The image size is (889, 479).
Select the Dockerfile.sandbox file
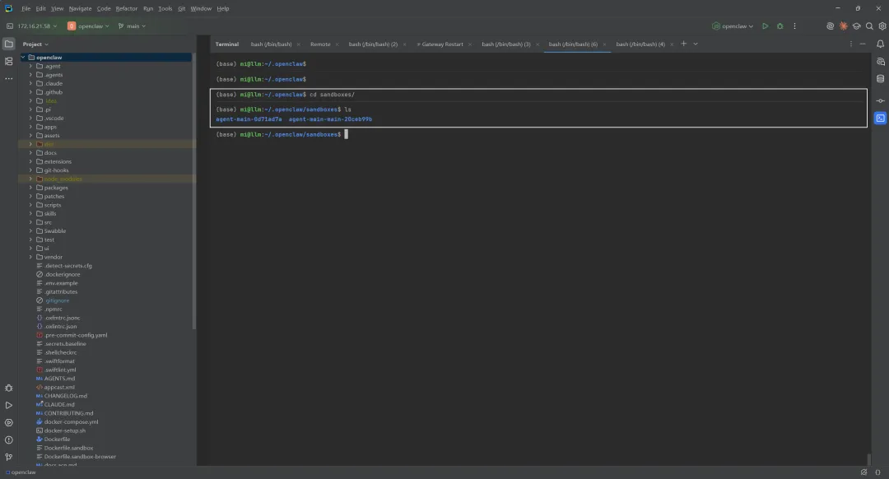pyautogui.click(x=68, y=448)
